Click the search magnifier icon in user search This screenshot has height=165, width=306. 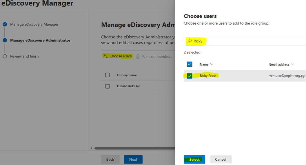pos(190,41)
